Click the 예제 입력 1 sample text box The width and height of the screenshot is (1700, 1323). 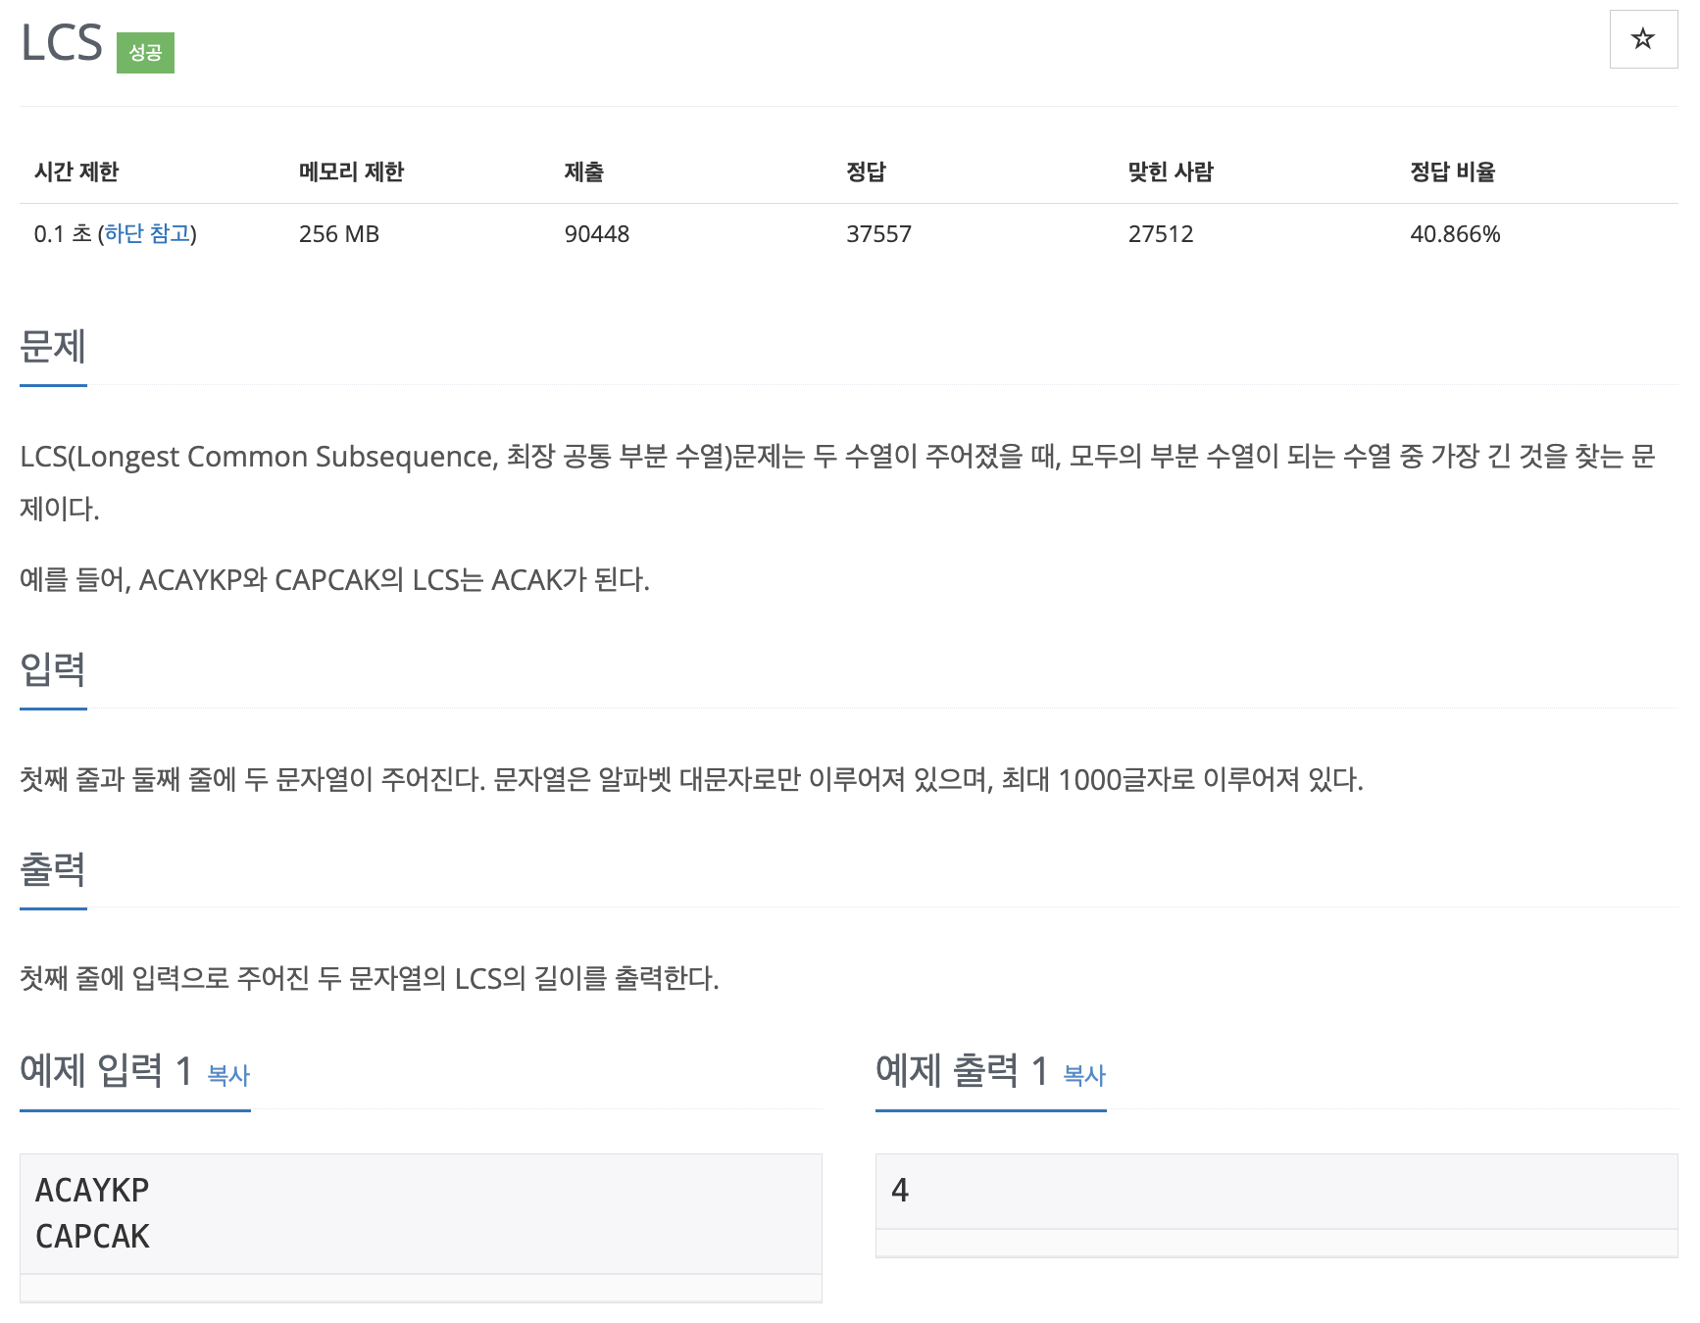(x=421, y=1213)
